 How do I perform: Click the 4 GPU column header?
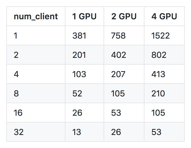(164, 16)
